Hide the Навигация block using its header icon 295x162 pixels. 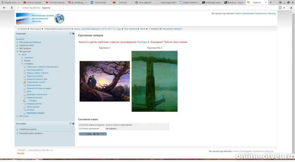(70, 34)
